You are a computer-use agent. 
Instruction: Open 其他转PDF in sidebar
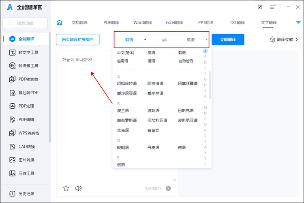tap(24, 93)
